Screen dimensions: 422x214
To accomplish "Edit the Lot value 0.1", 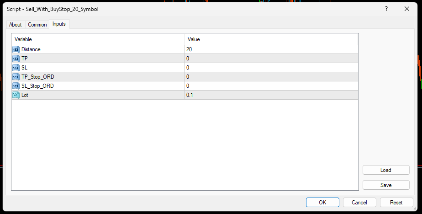I will pyautogui.click(x=271, y=95).
